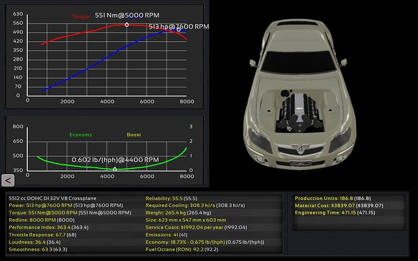
Task: Select the yellow Boost legend label
Action: coord(133,134)
